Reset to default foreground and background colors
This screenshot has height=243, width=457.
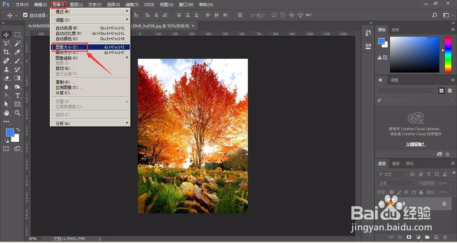7,141
